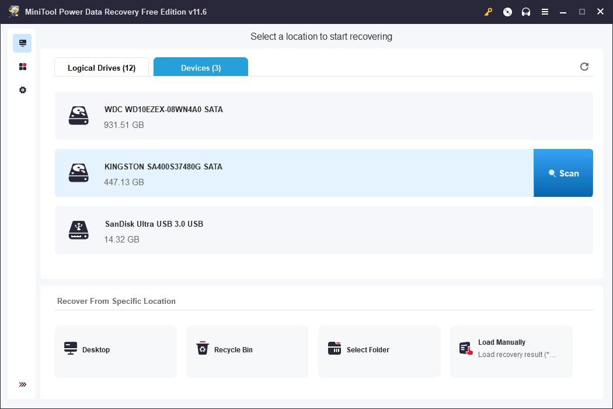Switch to the Logical Drives tab
Viewport: 613px width, 409px height.
101,67
